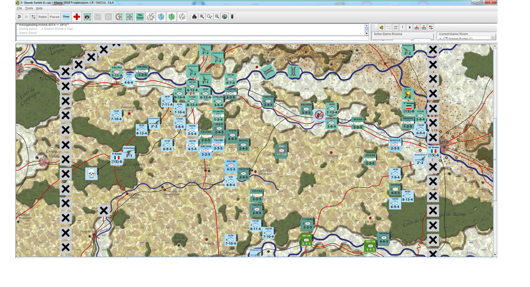Open the Pieces palette
This screenshot has height=287, width=530.
click(55, 17)
